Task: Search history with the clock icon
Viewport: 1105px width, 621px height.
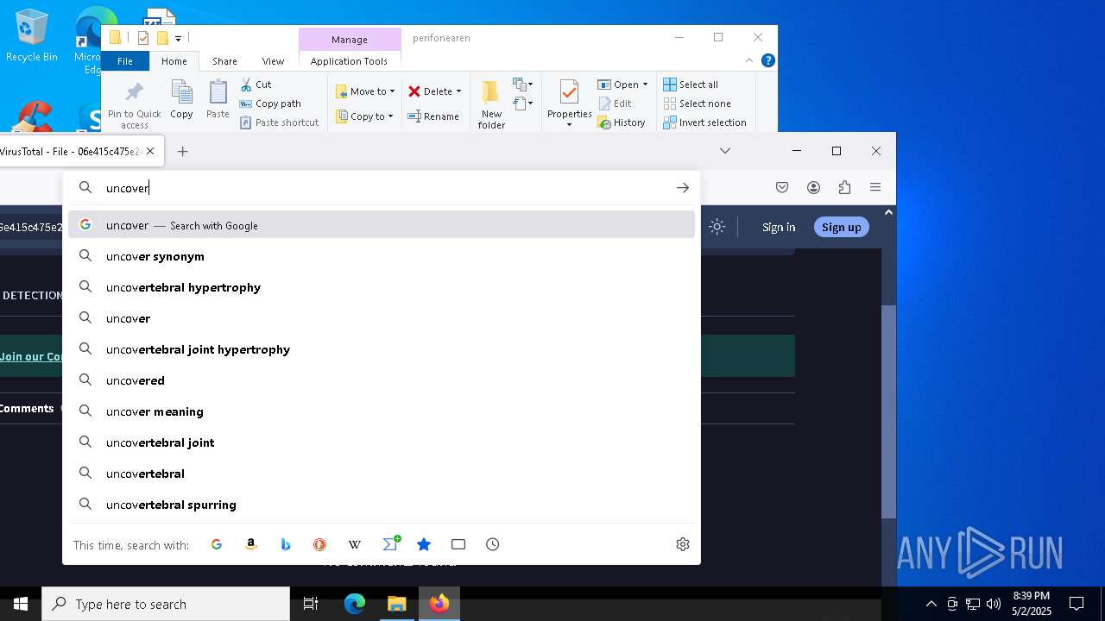Action: [x=493, y=544]
